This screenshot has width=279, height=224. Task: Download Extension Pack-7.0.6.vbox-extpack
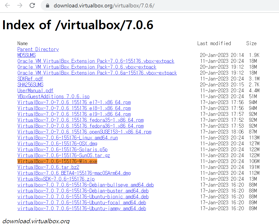[87, 67]
